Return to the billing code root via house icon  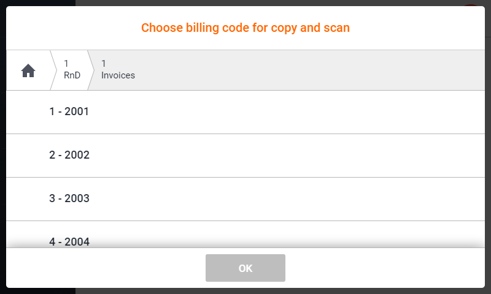(x=28, y=70)
